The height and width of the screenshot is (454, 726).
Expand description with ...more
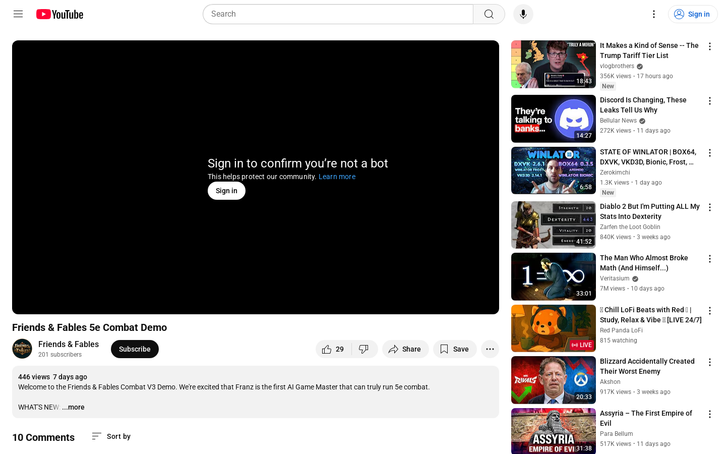pyautogui.click(x=74, y=407)
